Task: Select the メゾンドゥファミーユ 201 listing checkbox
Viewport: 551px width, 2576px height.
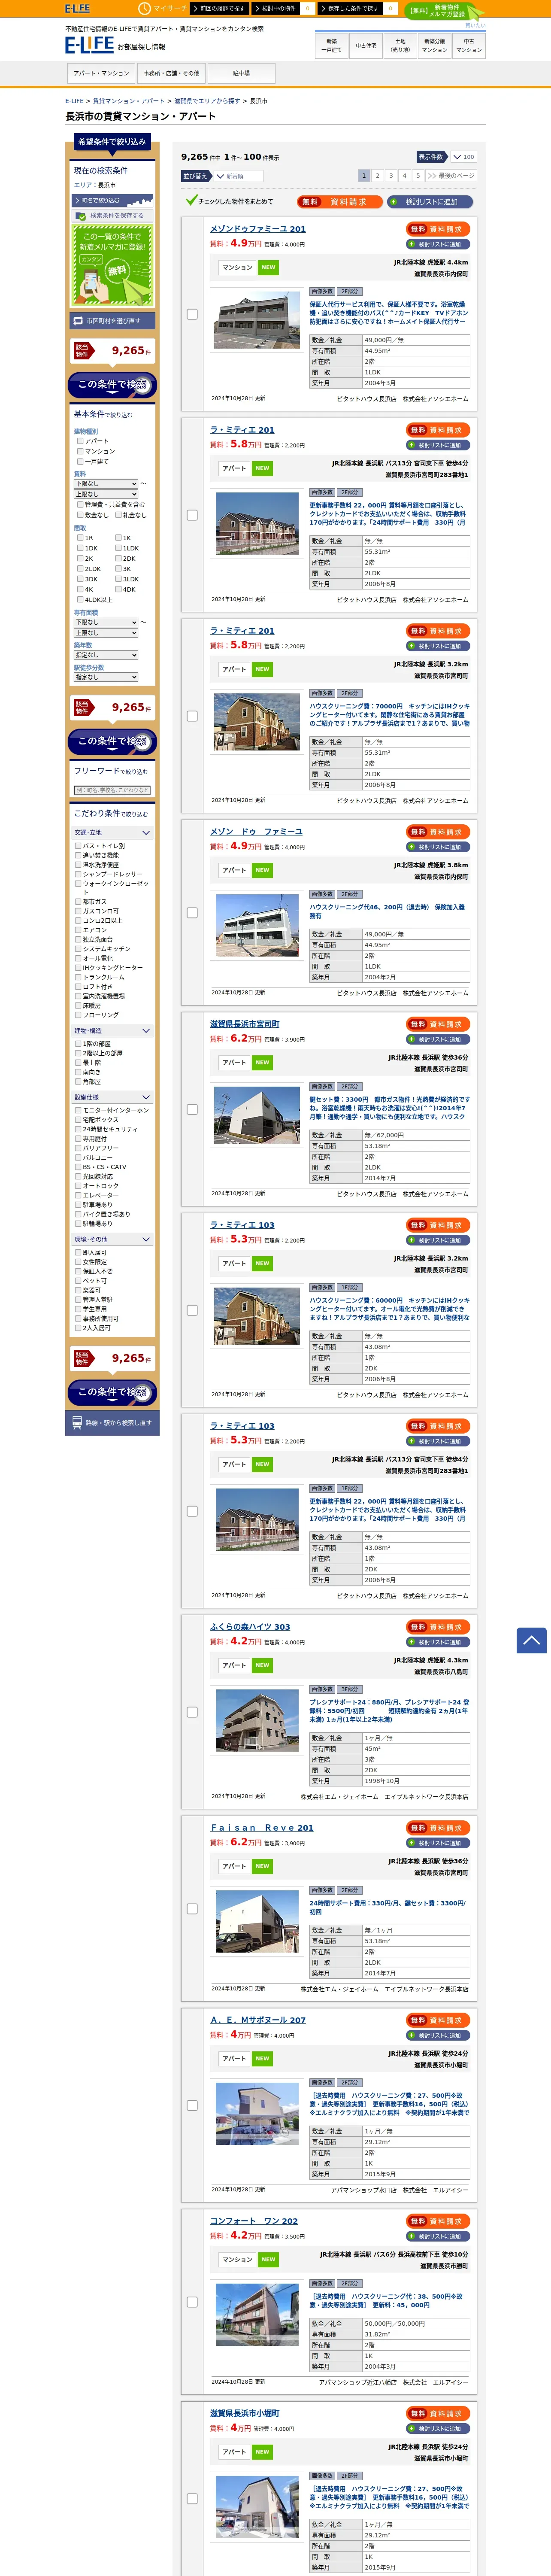Action: click(x=192, y=314)
